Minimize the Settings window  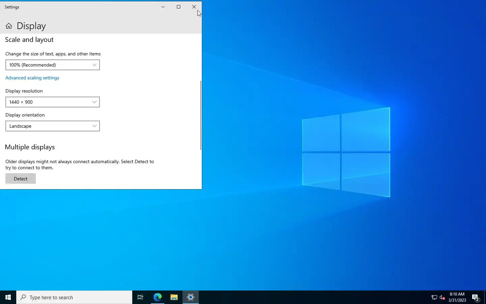pos(163,7)
